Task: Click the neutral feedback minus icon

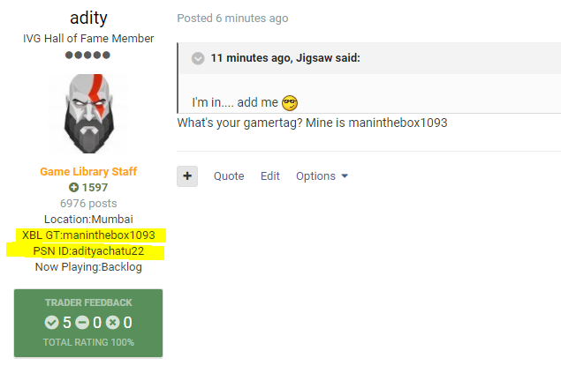Action: tap(83, 323)
